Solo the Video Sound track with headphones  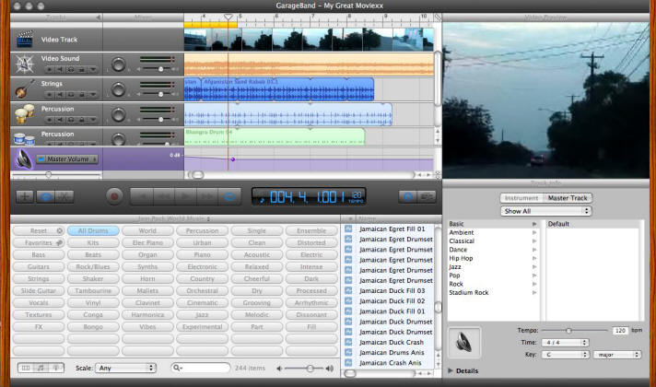pyautogui.click(x=71, y=70)
